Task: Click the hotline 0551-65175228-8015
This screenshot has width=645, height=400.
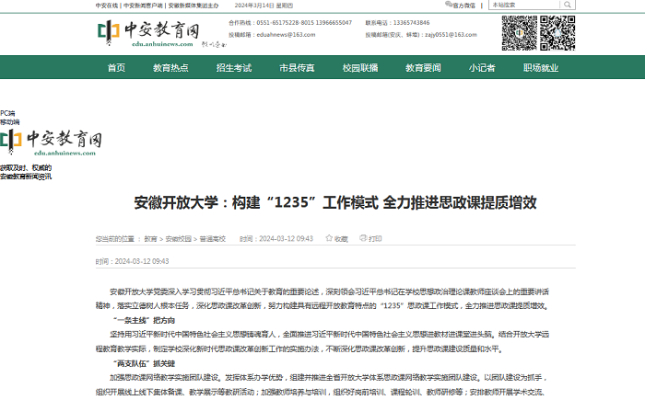Action: pyautogui.click(x=285, y=23)
